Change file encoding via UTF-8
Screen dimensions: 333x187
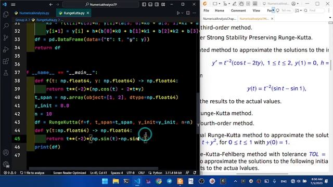pos(131,173)
